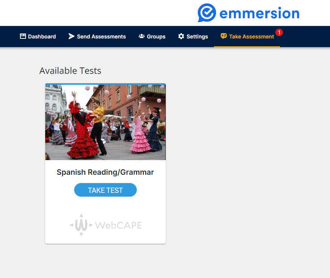Start the Spanish test with TAKE TEST
The image size is (330, 278).
click(x=105, y=190)
